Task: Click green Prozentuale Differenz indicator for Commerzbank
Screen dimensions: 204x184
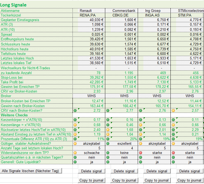Action: pos(108,139)
